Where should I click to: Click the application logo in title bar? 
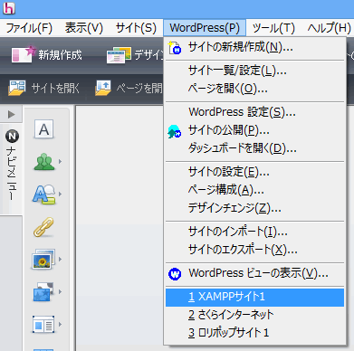pos(9,8)
